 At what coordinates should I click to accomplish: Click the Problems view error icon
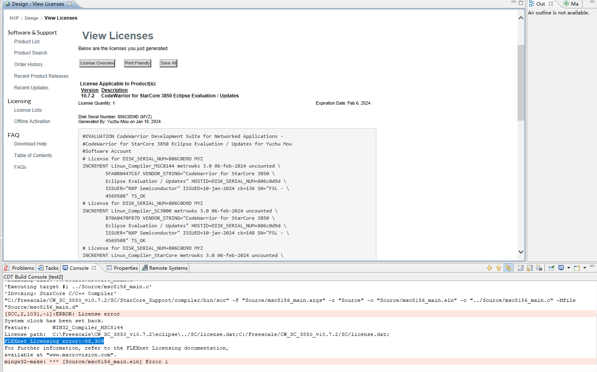pos(6,268)
